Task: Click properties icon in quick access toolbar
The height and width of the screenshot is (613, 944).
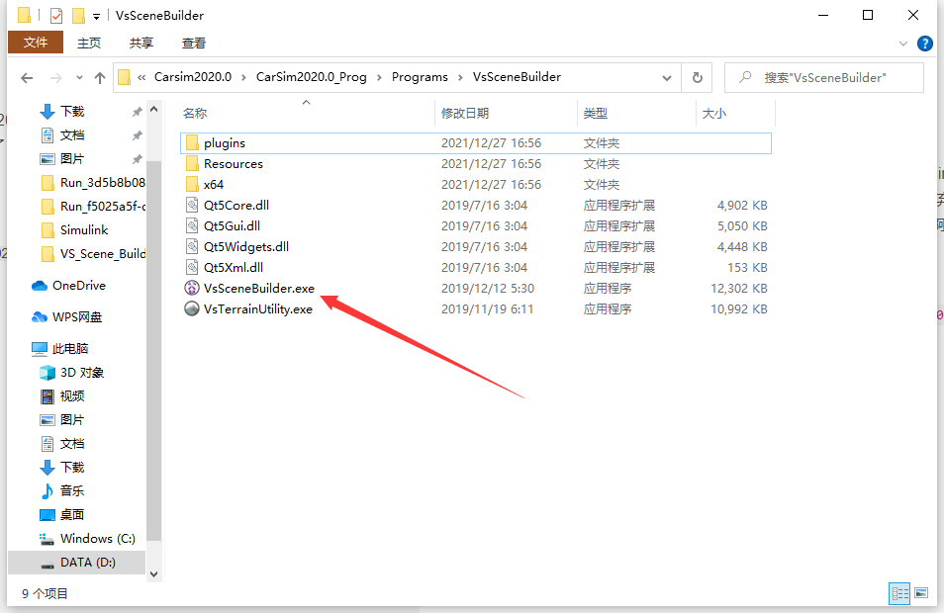Action: point(56,15)
